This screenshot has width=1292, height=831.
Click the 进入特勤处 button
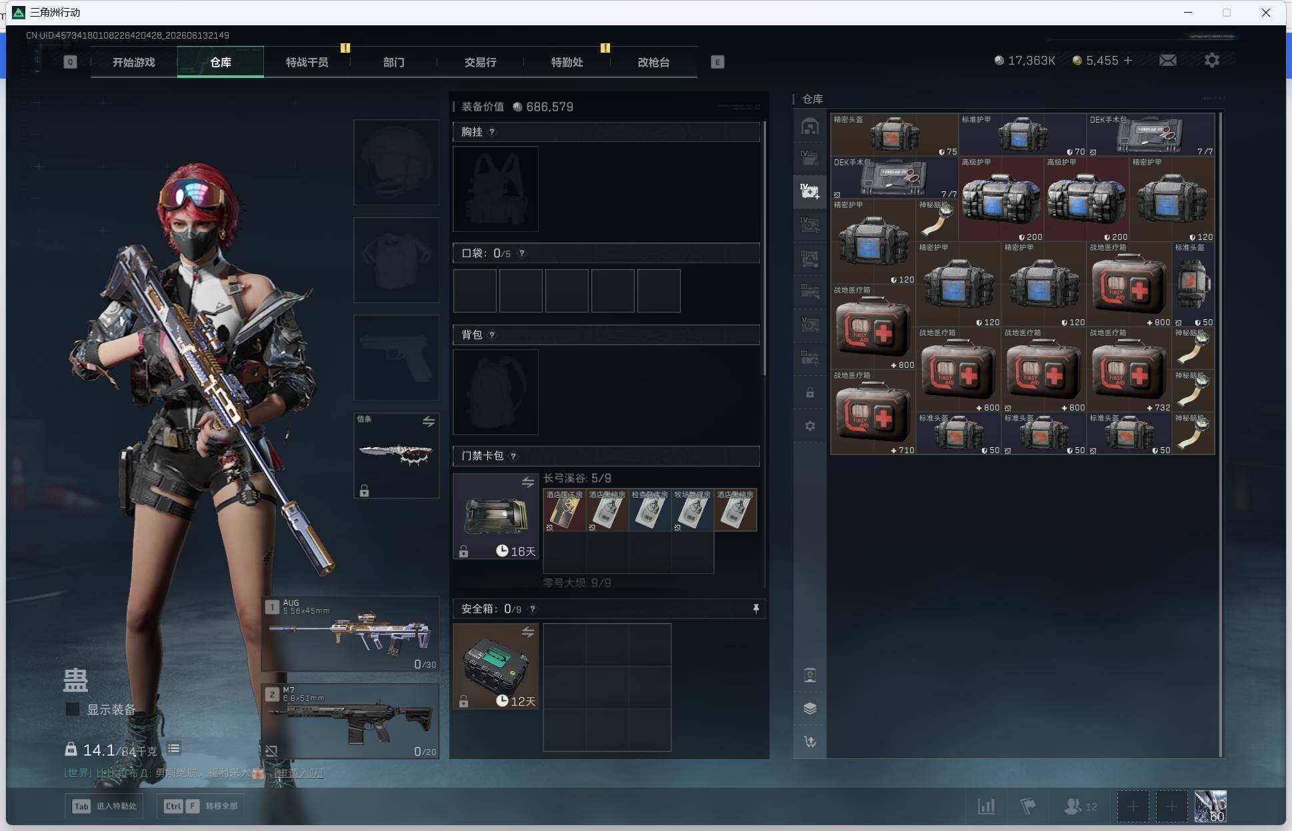104,806
